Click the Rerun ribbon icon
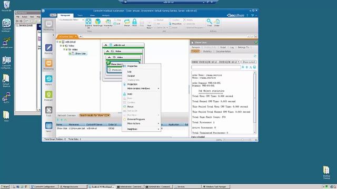 (x=127, y=23)
